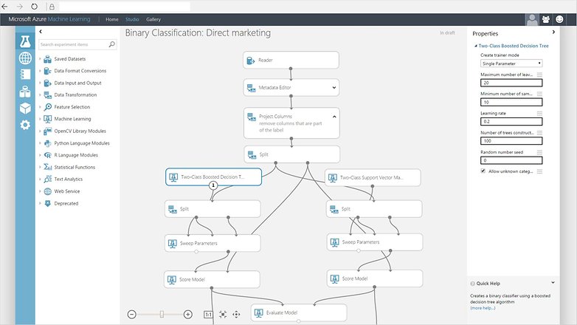Open OpenCV Library Modules category
The width and height of the screenshot is (577, 325).
80,131
